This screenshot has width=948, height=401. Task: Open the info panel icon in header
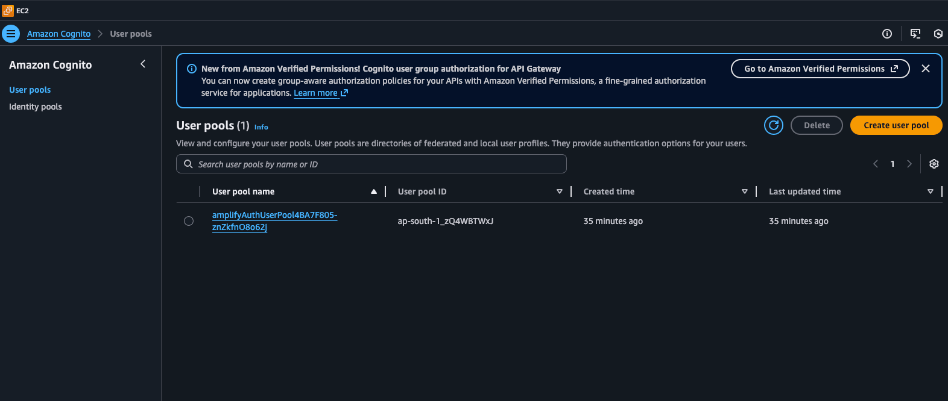pyautogui.click(x=886, y=34)
